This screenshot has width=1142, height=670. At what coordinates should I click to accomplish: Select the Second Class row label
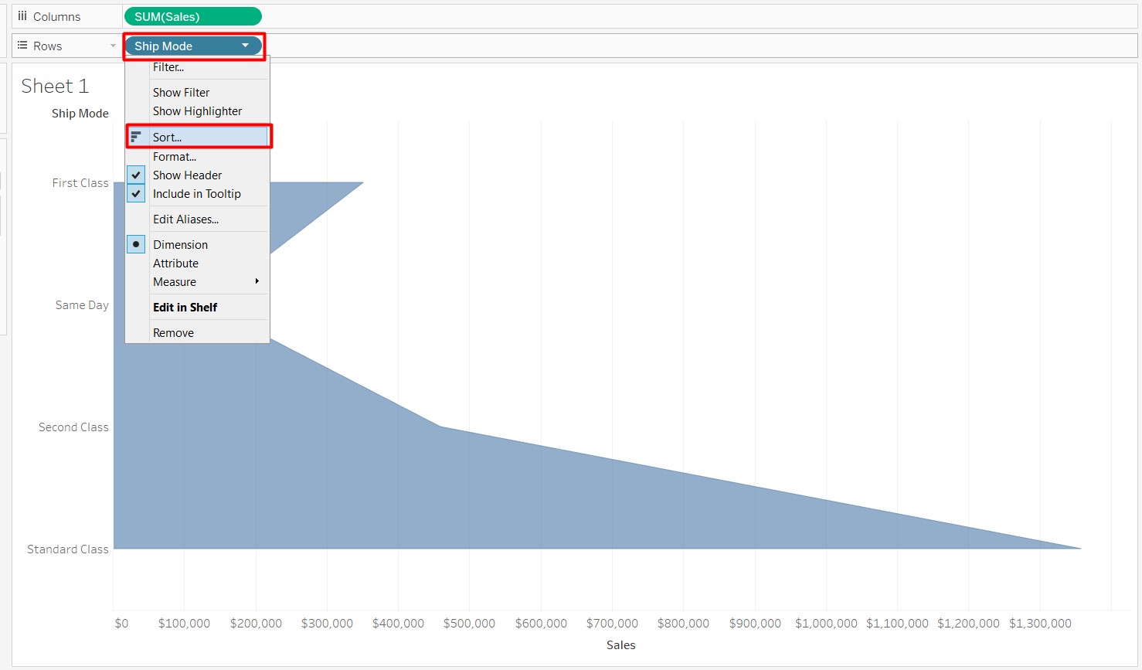tap(73, 427)
